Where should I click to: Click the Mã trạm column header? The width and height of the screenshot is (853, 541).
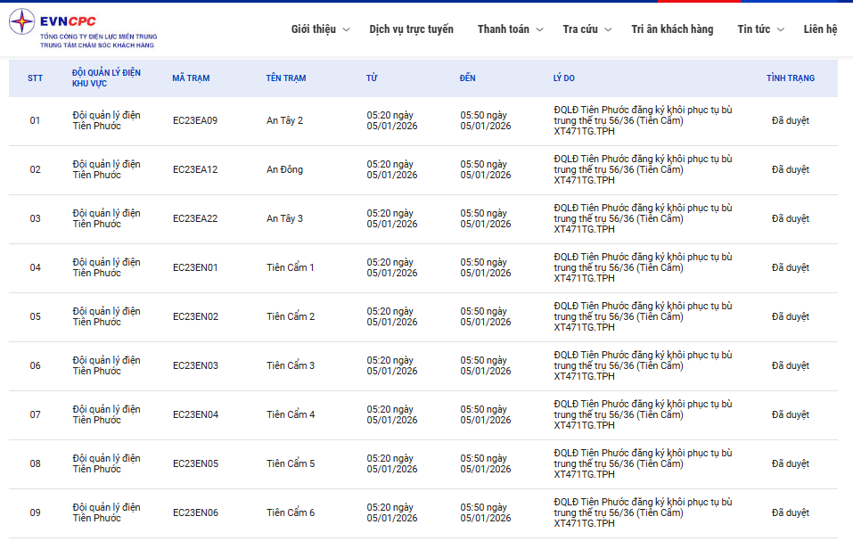pyautogui.click(x=191, y=78)
